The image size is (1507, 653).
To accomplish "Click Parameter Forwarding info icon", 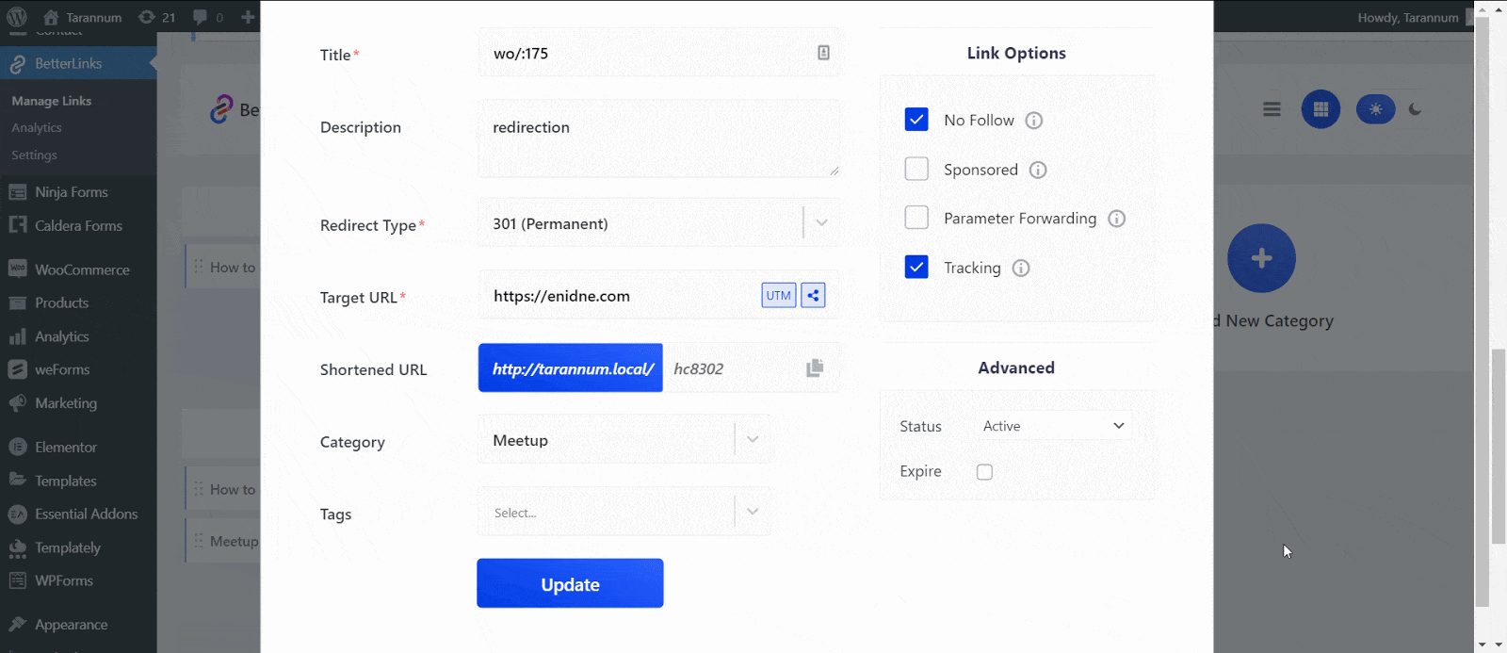I will click(1116, 219).
